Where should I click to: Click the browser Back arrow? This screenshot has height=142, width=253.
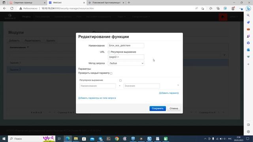(4, 8)
